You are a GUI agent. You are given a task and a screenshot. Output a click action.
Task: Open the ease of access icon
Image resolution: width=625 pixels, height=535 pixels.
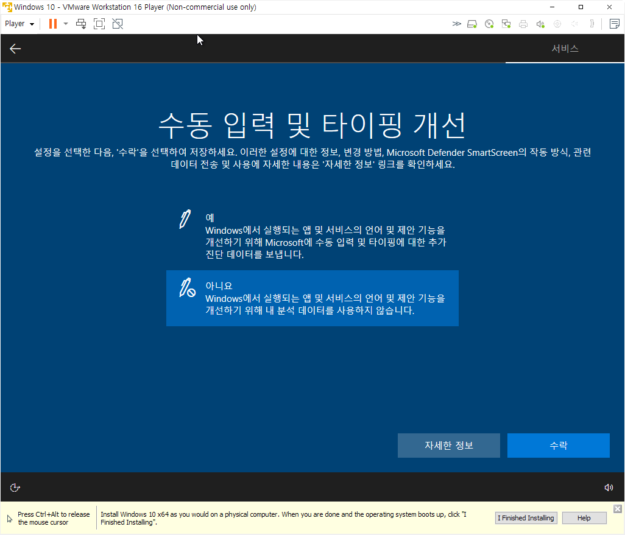pyautogui.click(x=15, y=488)
